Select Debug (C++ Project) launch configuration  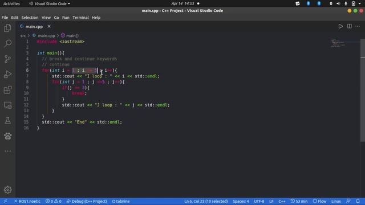(x=87, y=201)
